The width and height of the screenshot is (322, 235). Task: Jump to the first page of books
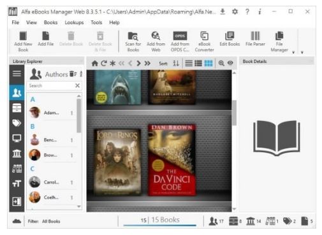121,63
